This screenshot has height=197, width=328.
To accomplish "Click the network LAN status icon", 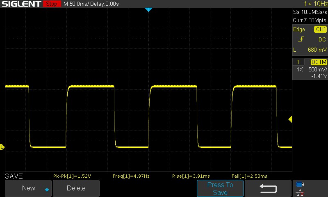I will pos(300,192).
